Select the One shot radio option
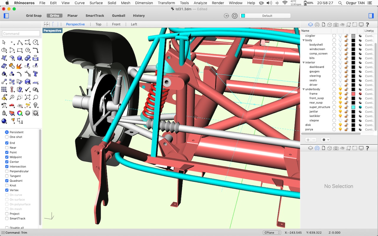378x236 pixels. point(7,137)
